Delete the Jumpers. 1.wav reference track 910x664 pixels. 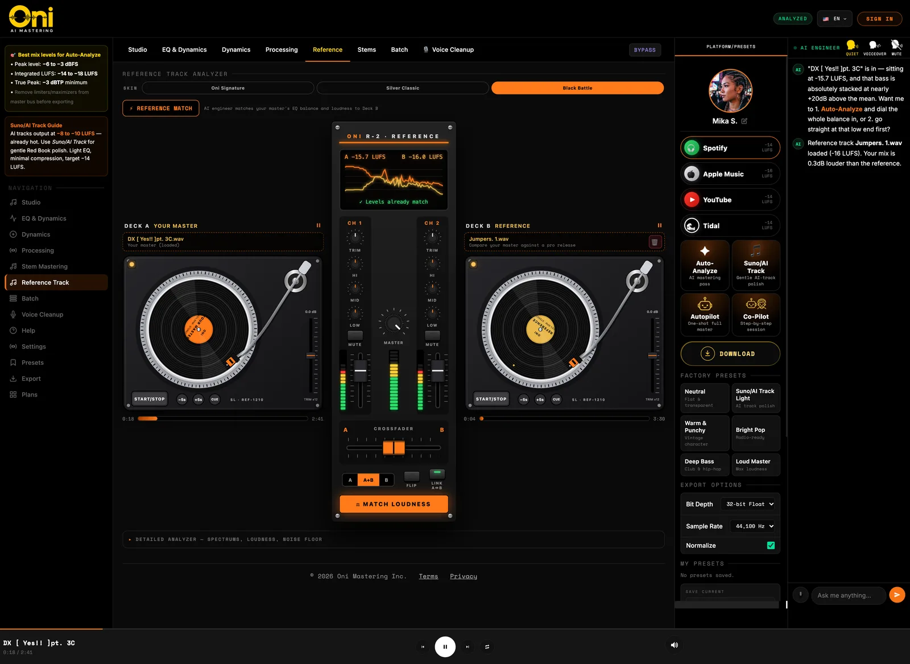pyautogui.click(x=655, y=242)
